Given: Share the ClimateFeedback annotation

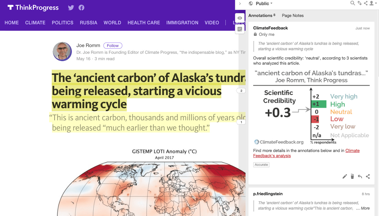Looking at the screenshot, I should (x=368, y=177).
